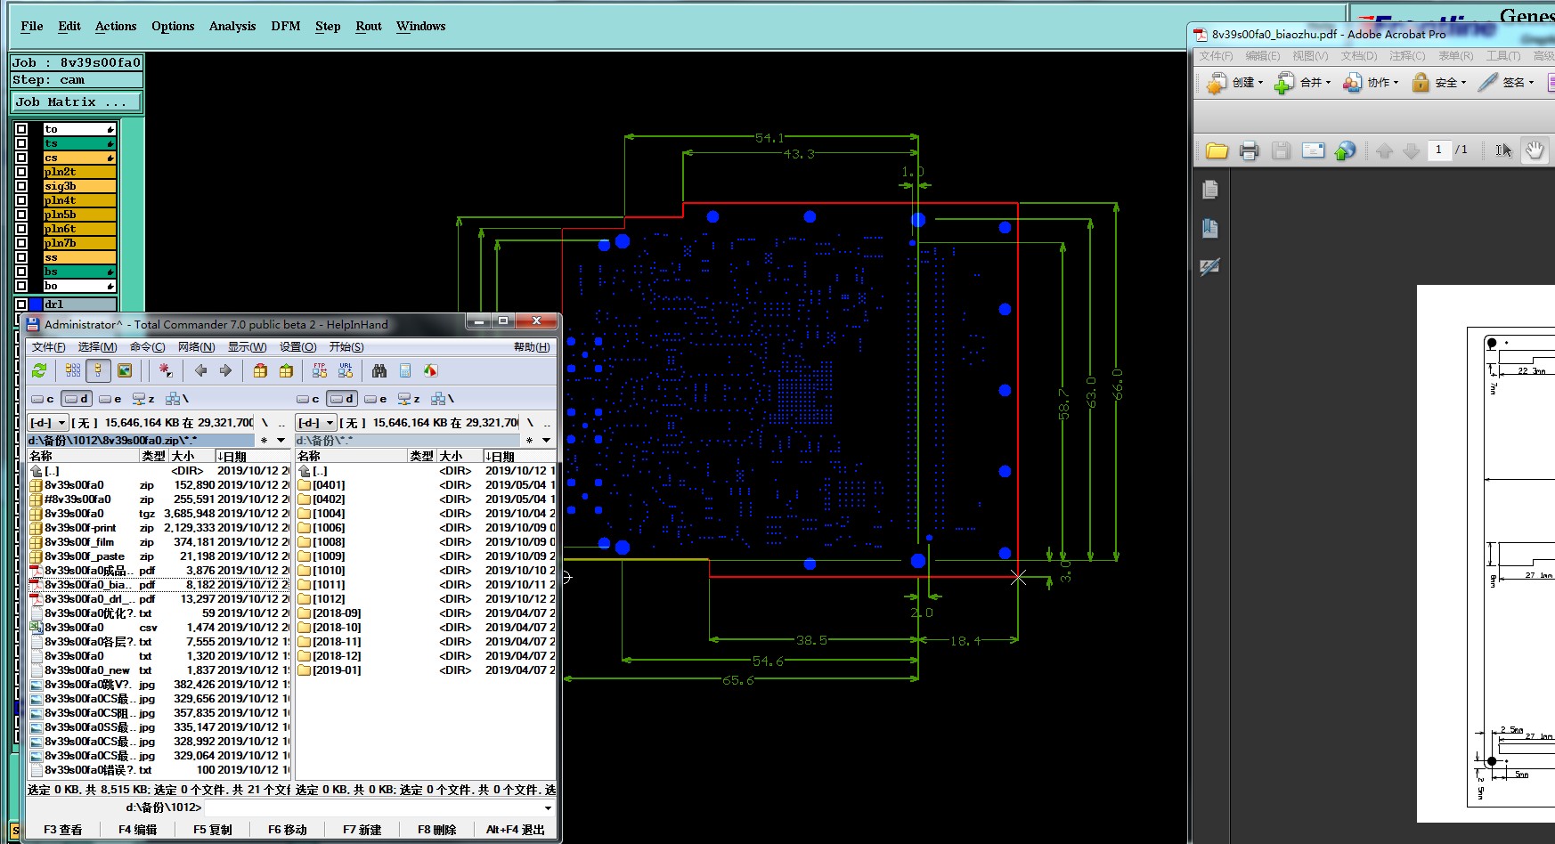Click the refresh icon in Total Commander
Viewport: 1555px width, 844px height.
pyautogui.click(x=39, y=370)
